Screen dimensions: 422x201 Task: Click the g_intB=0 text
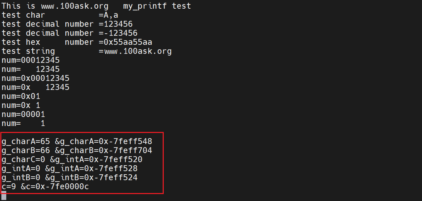[x=21, y=178]
